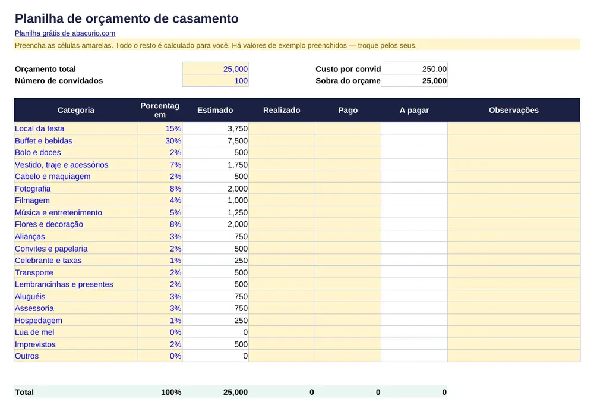
Task: Click the Estimado column header
Action: pos(215,110)
